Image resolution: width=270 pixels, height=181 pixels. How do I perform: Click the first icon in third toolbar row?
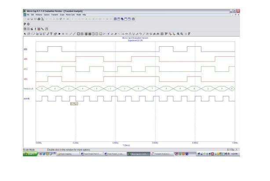25,29
